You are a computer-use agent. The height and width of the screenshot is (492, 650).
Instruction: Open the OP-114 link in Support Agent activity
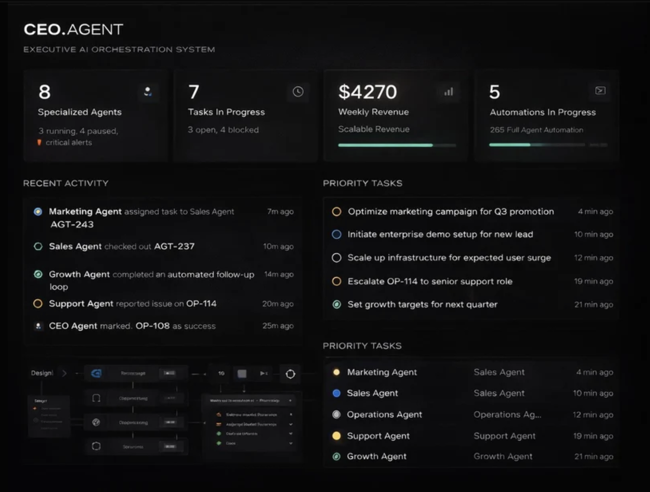(201, 303)
